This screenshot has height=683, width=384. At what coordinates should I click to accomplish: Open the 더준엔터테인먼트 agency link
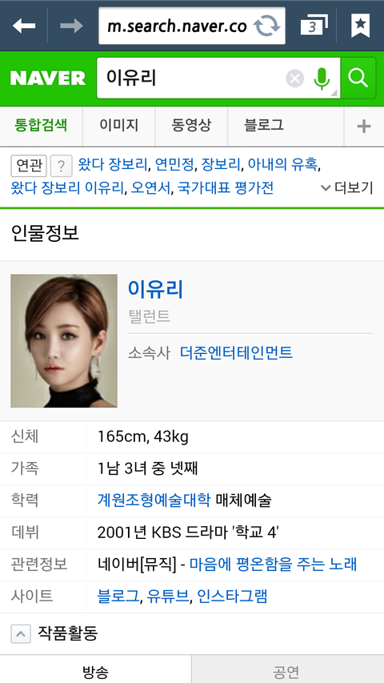[236, 352]
